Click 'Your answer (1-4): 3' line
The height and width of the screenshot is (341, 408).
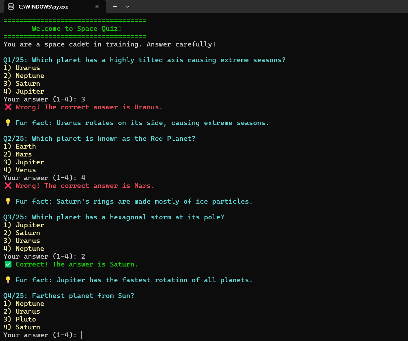pyautogui.click(x=44, y=99)
